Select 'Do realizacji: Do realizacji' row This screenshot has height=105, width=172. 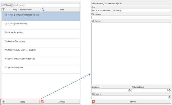click(41, 25)
